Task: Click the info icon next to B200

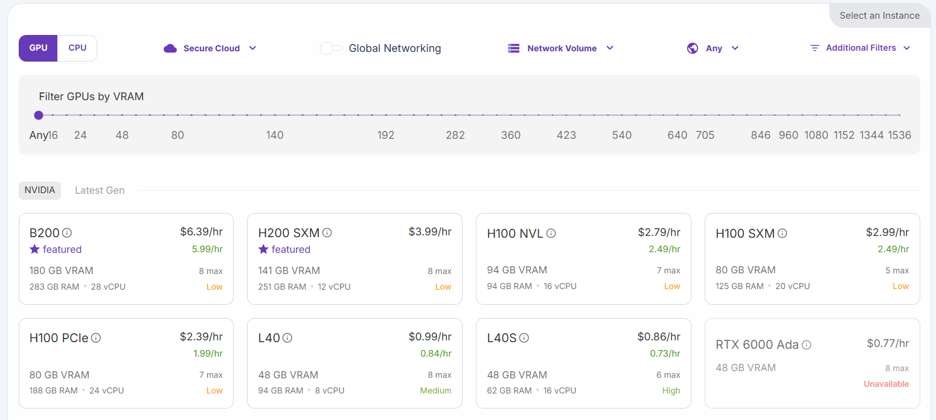Action: (67, 233)
